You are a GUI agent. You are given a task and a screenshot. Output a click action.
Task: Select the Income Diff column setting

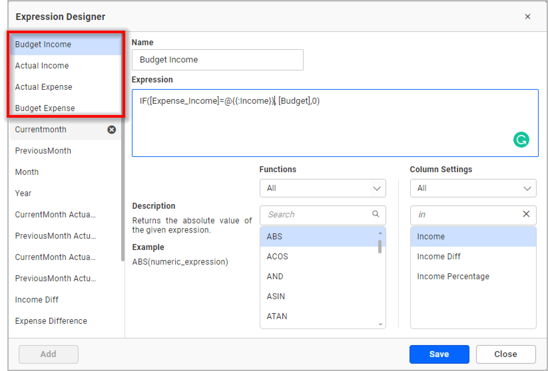pyautogui.click(x=438, y=256)
